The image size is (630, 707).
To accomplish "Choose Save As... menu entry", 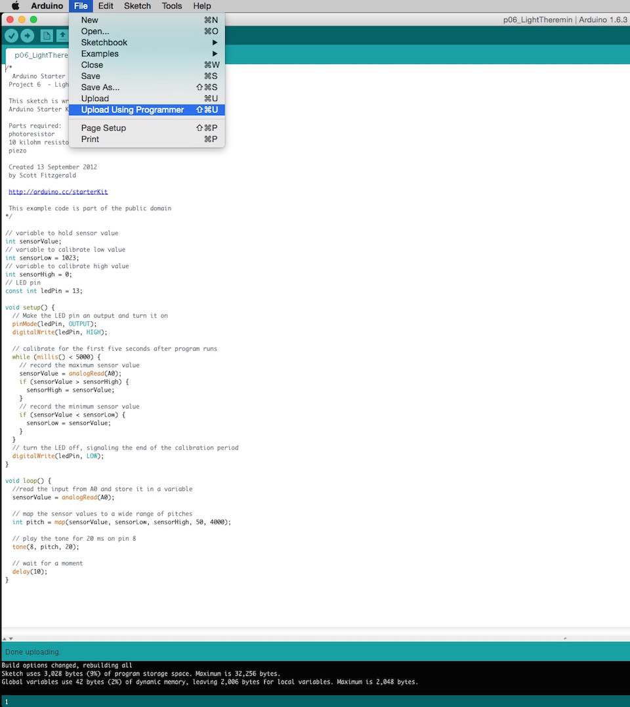I will coord(147,87).
